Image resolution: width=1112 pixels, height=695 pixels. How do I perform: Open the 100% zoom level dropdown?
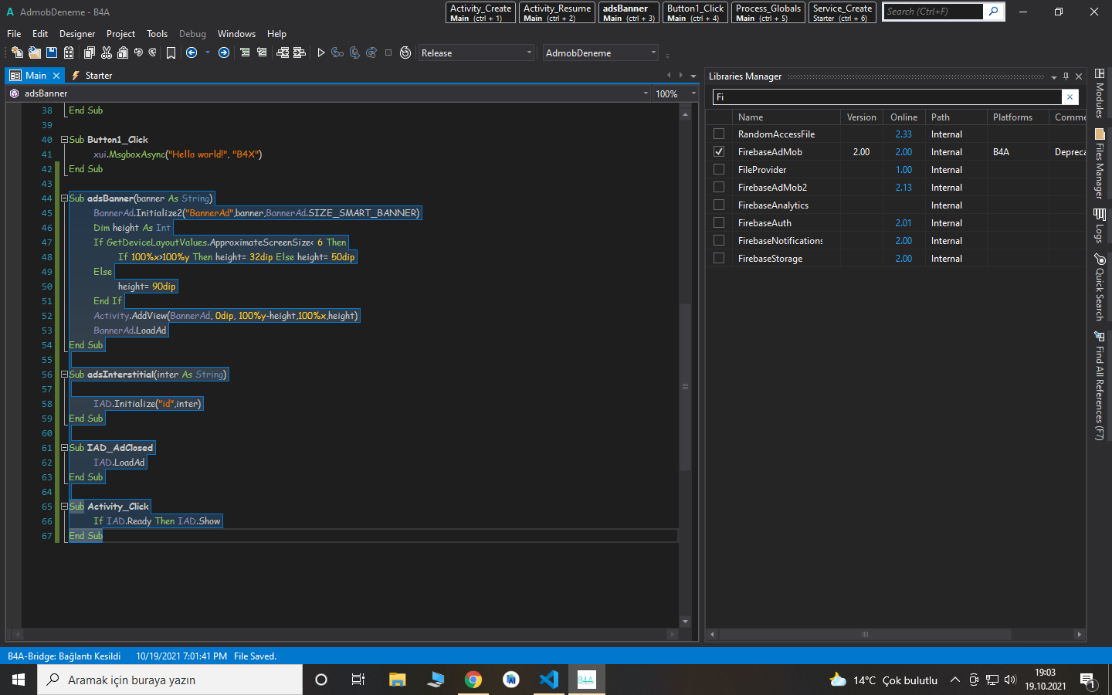693,93
